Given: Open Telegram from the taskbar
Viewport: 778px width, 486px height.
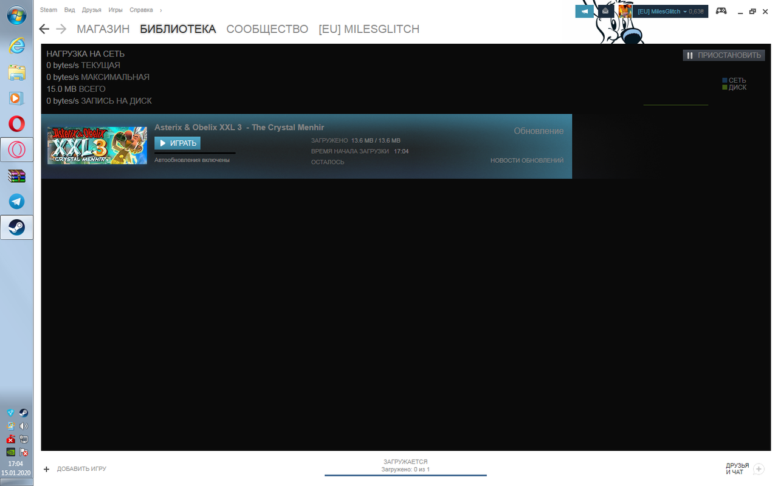Looking at the screenshot, I should tap(16, 202).
